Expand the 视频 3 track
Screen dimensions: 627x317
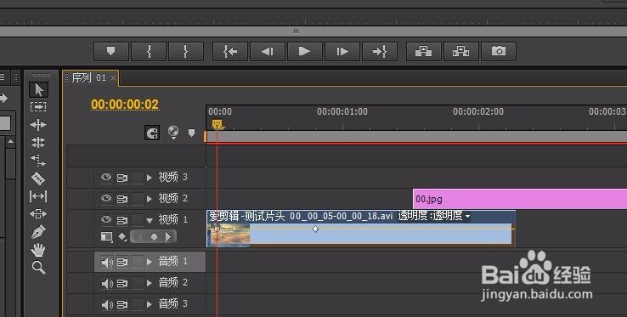click(150, 178)
